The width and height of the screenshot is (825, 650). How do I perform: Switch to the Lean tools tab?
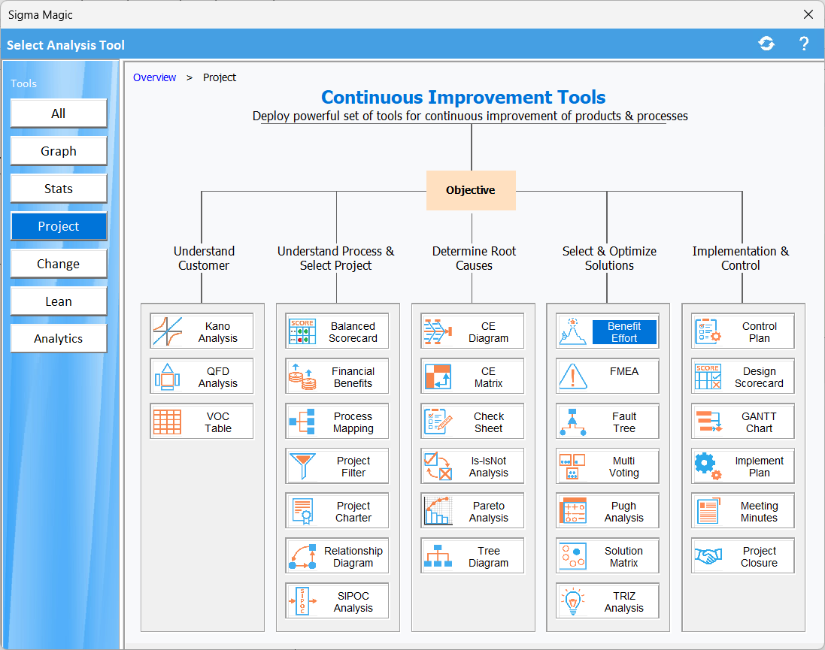coord(59,301)
